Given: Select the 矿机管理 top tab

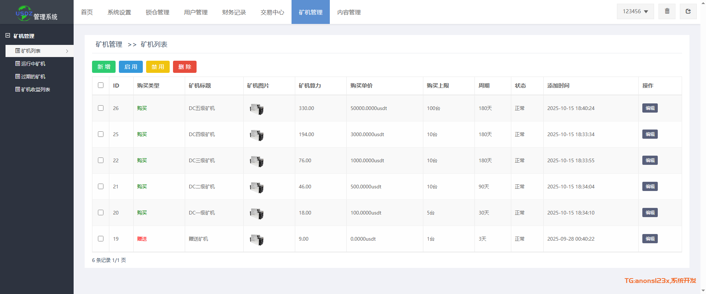Looking at the screenshot, I should point(311,12).
